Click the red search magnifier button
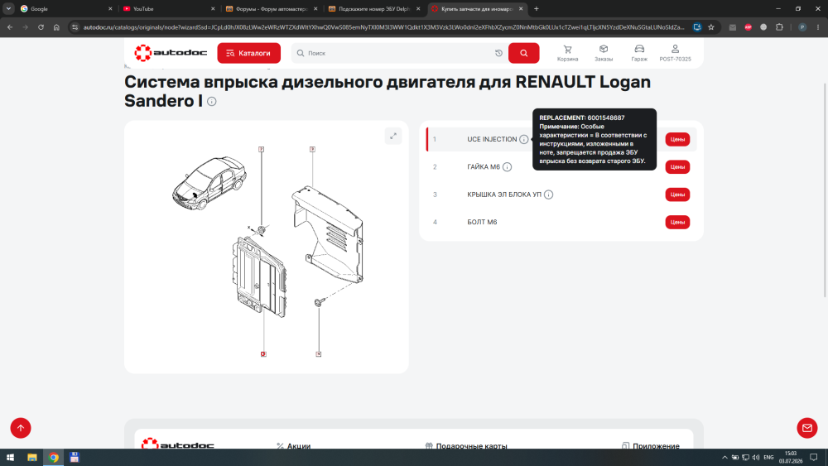828x466 pixels. pyautogui.click(x=523, y=53)
